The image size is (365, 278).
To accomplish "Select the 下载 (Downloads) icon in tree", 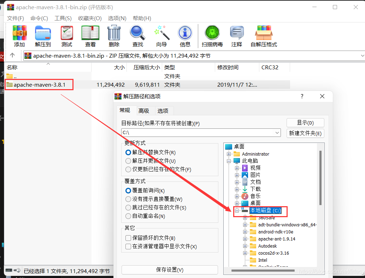I will tap(245, 189).
